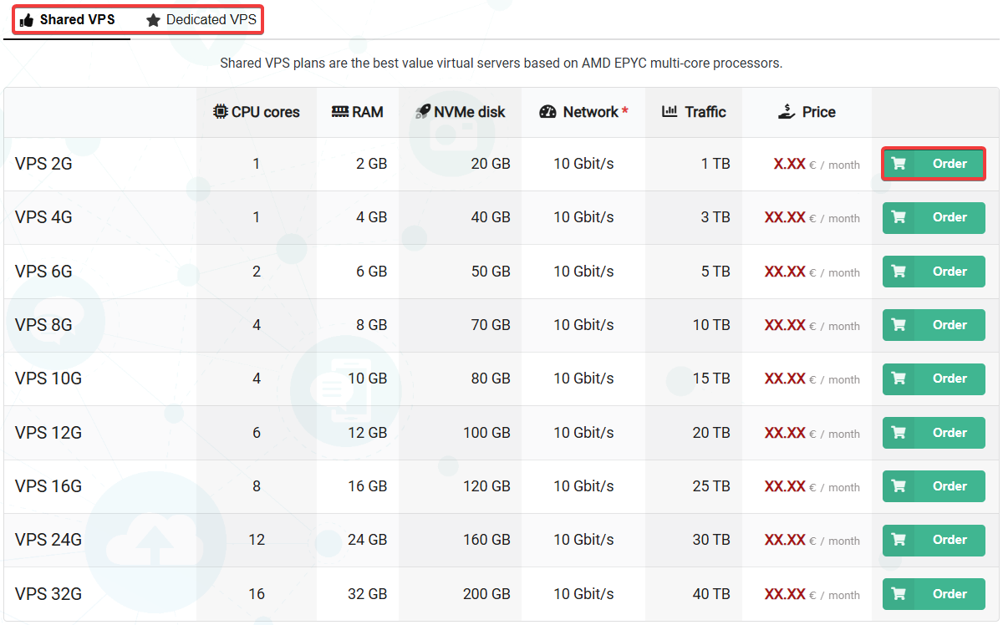Click the Price hand-coin icon

click(x=786, y=112)
